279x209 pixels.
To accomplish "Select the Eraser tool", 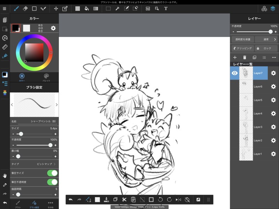I will pyautogui.click(x=25, y=8).
